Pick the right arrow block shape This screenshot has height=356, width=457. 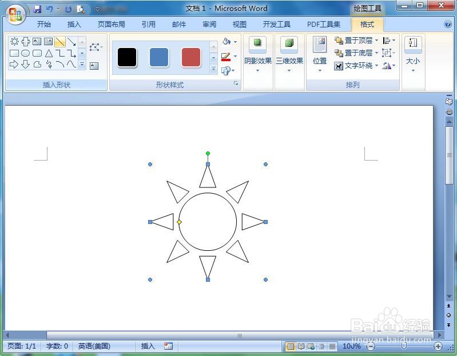(x=14, y=64)
